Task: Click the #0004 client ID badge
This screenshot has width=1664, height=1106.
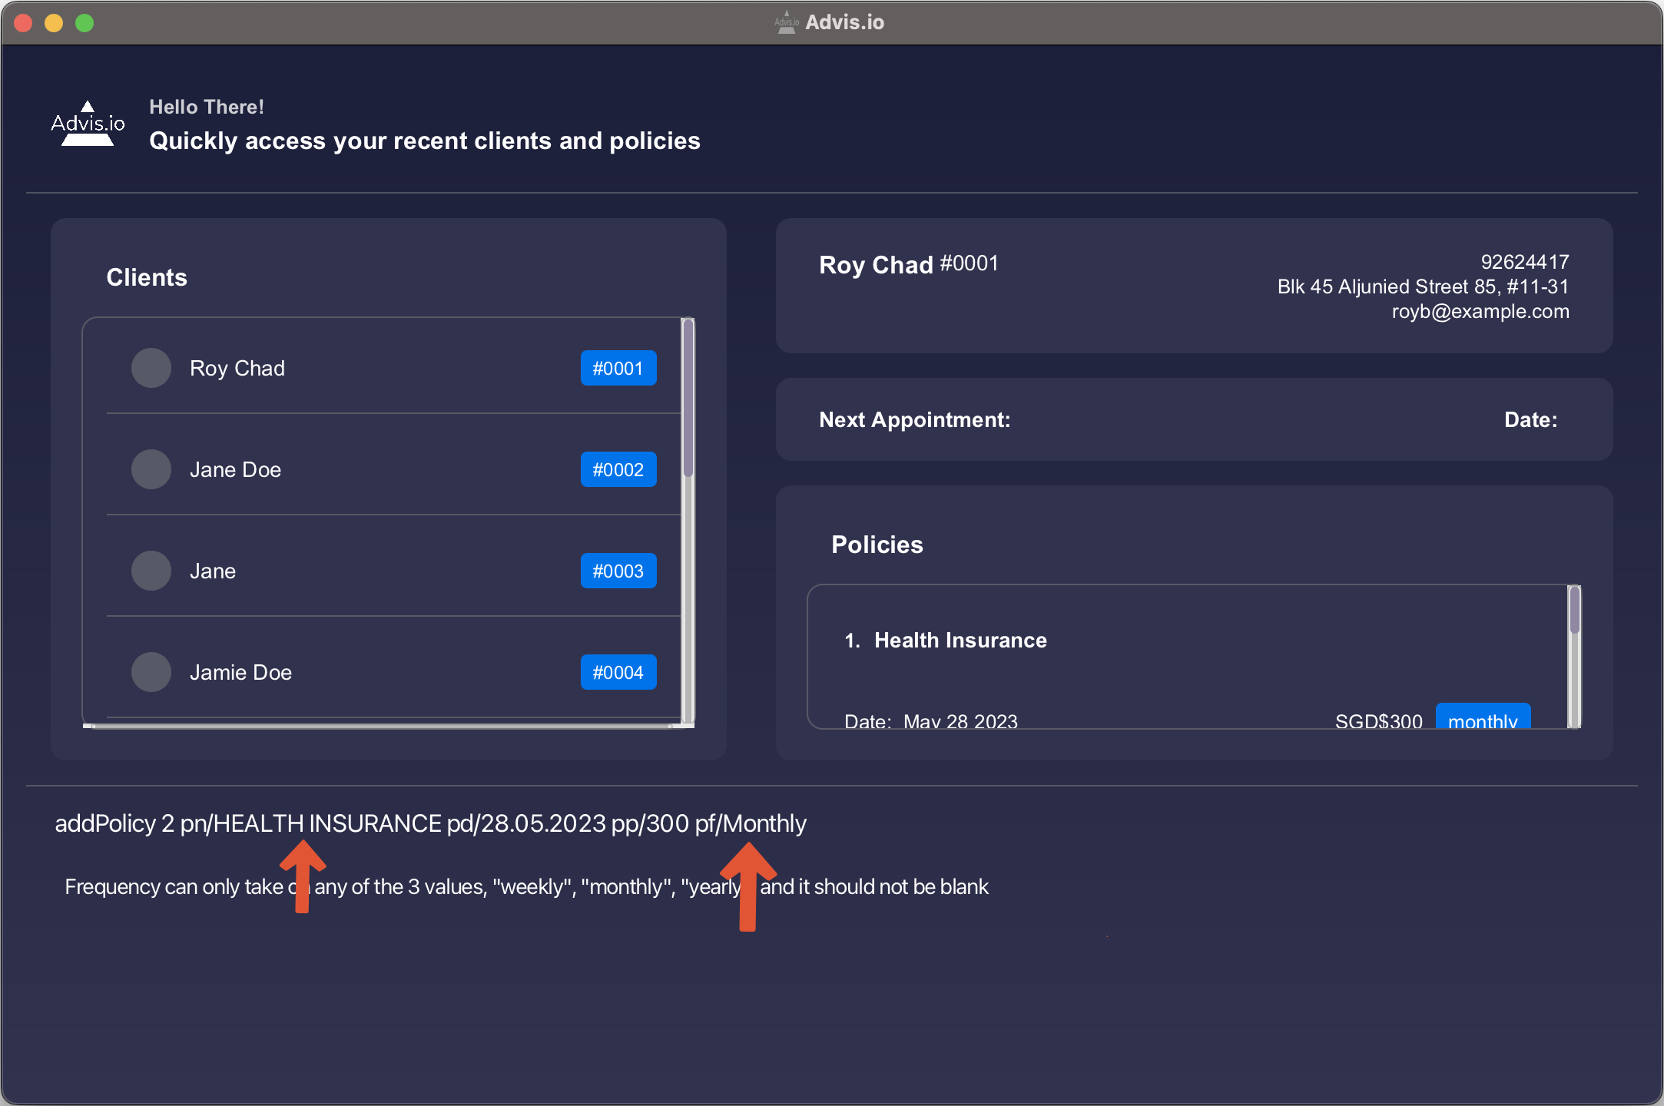Action: 618,672
